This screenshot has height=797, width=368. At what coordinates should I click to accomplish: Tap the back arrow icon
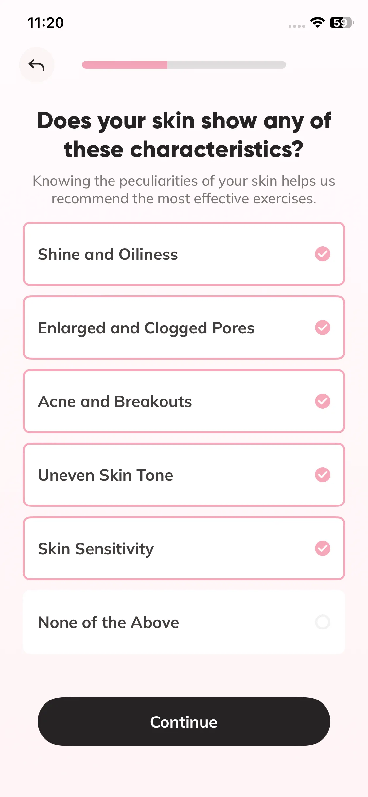36,65
